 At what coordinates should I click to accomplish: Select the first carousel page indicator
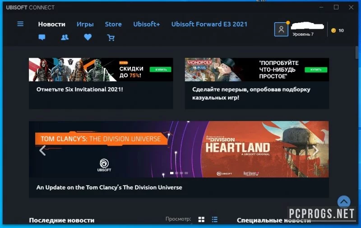172,173
